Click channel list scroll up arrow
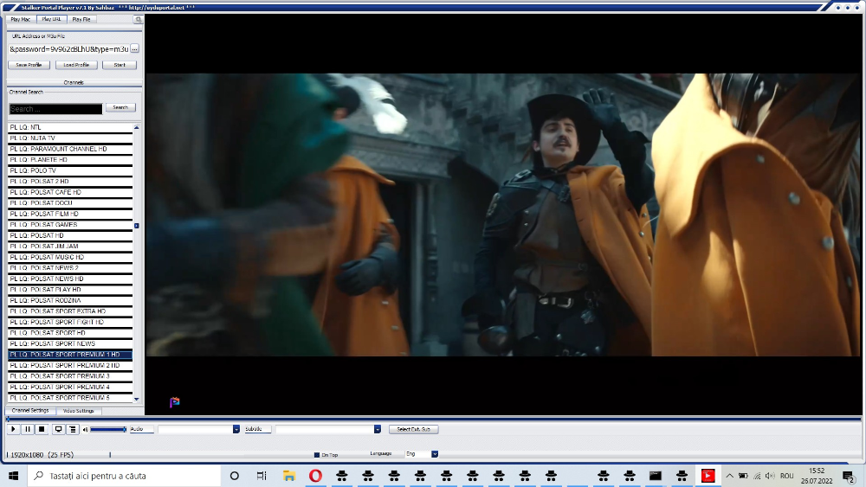This screenshot has height=487, width=866. point(137,127)
